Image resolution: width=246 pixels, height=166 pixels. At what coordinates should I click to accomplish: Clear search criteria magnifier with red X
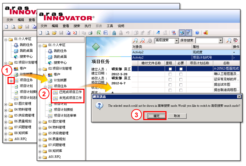(x=142, y=41)
